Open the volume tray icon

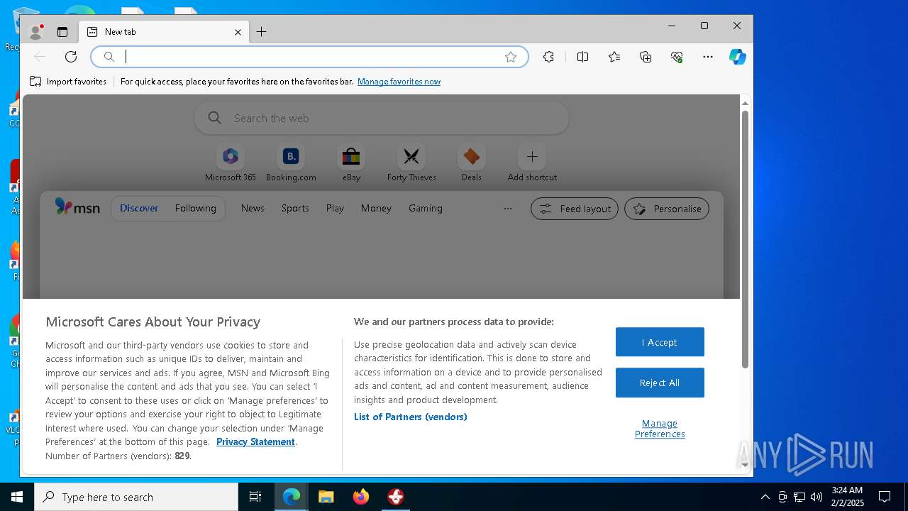[x=816, y=497]
